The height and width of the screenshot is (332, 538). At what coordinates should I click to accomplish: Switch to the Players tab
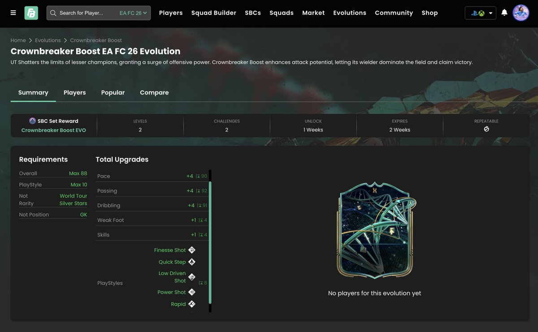pyautogui.click(x=75, y=93)
